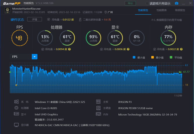194x134 pixels.
Task: Toggle the green 平均值 legend swatch
Action: [x=171, y=57]
